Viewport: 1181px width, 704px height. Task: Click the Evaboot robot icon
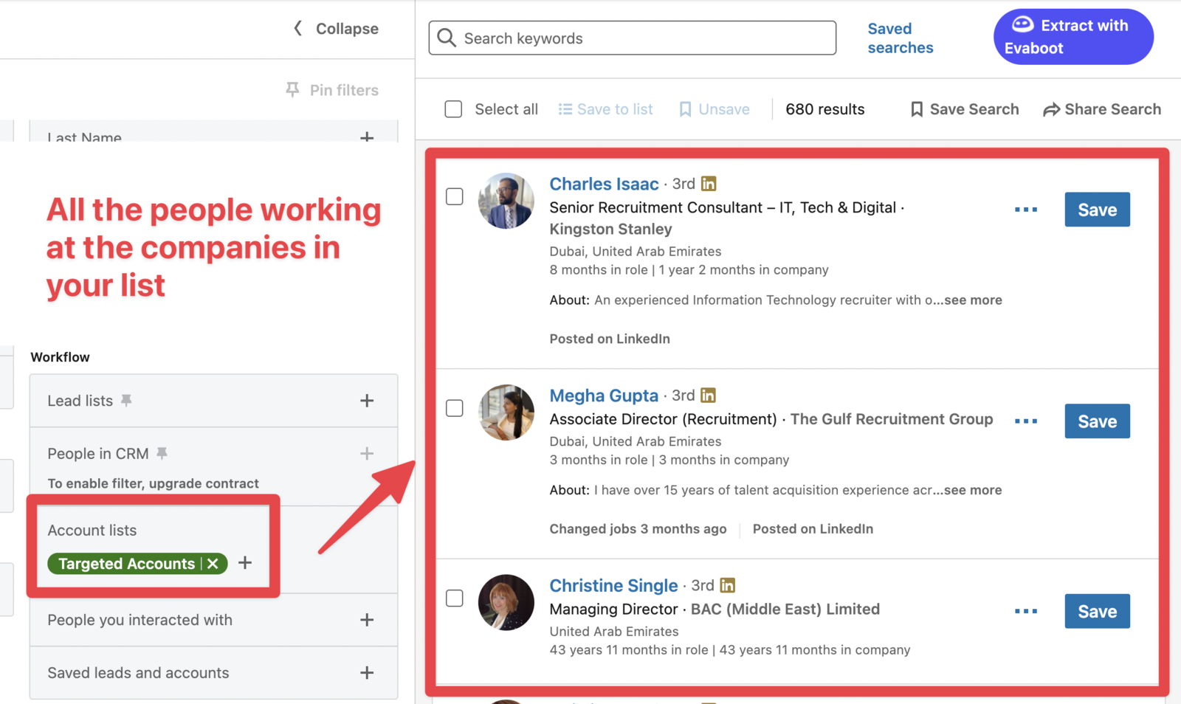[x=1022, y=24]
